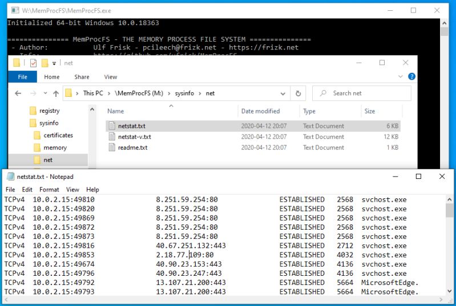Select the net folder in navigation pane
Image resolution: width=456 pixels, height=306 pixels.
click(x=48, y=160)
